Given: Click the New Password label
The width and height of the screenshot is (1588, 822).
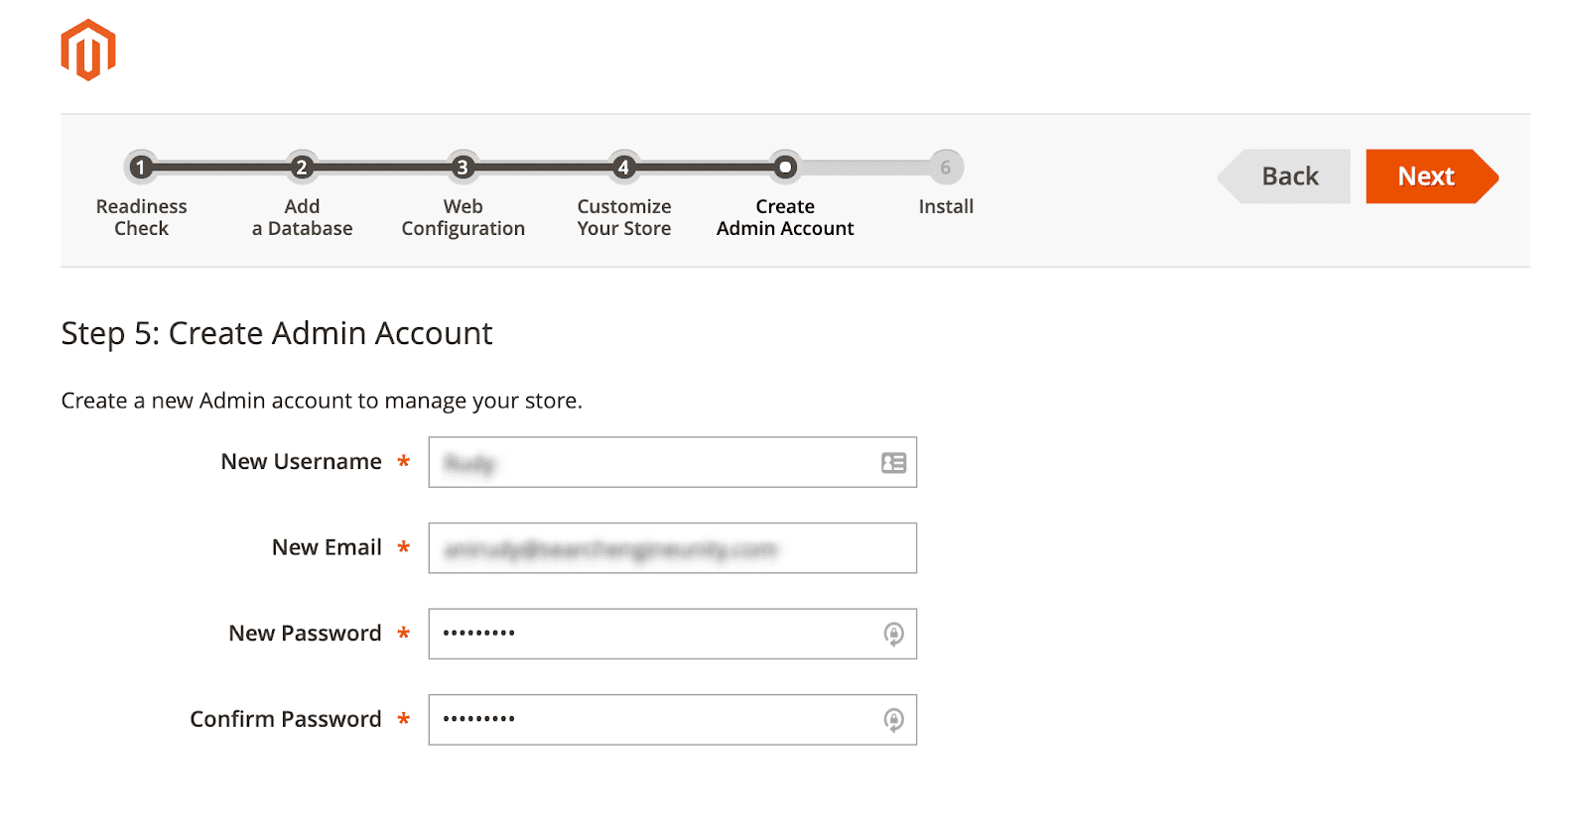Looking at the screenshot, I should 305,634.
